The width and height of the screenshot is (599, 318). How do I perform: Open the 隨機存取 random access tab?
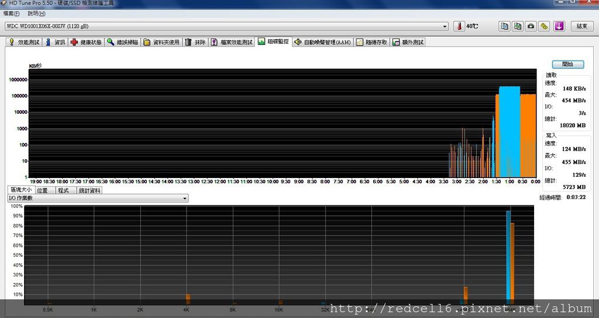[x=371, y=42]
